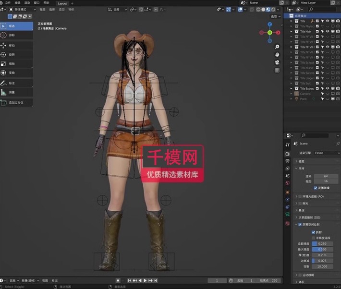Image resolution: width=341 pixels, height=289 pixels.
Task: Enable the half resolution trace checkbox
Action: (313, 238)
